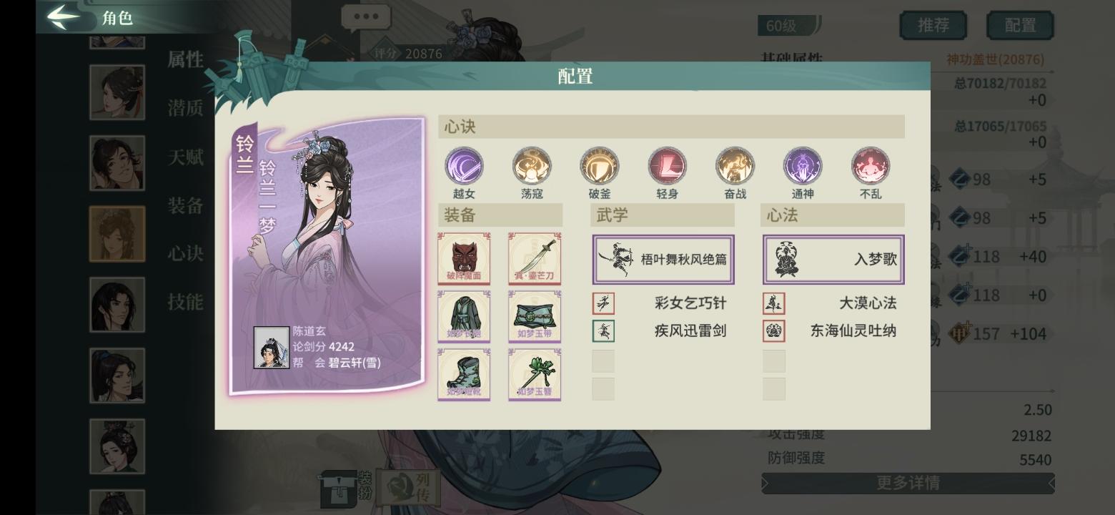Screen dimensions: 1115x515
Task: Open the speech bubble with three dots
Action: coord(366,17)
